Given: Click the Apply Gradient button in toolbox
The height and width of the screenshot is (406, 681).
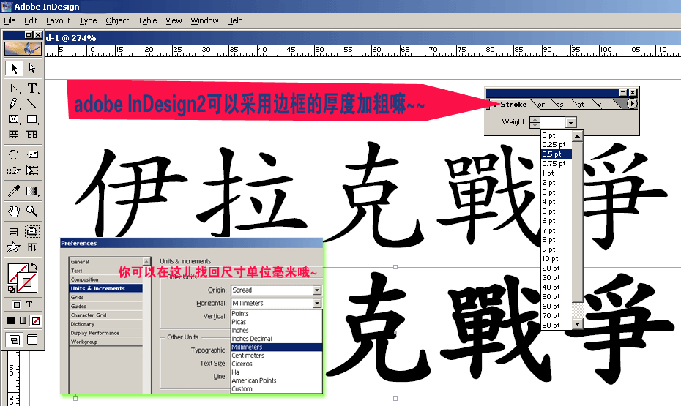Looking at the screenshot, I should (23, 320).
